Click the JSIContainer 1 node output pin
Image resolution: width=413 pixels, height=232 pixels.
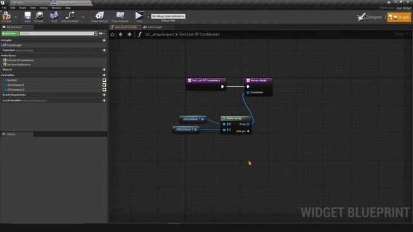click(x=202, y=119)
